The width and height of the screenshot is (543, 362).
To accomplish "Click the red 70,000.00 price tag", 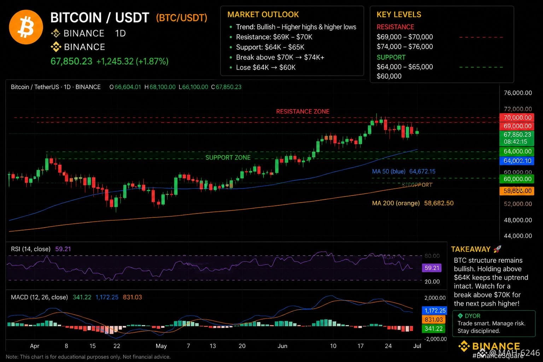I will coord(517,118).
